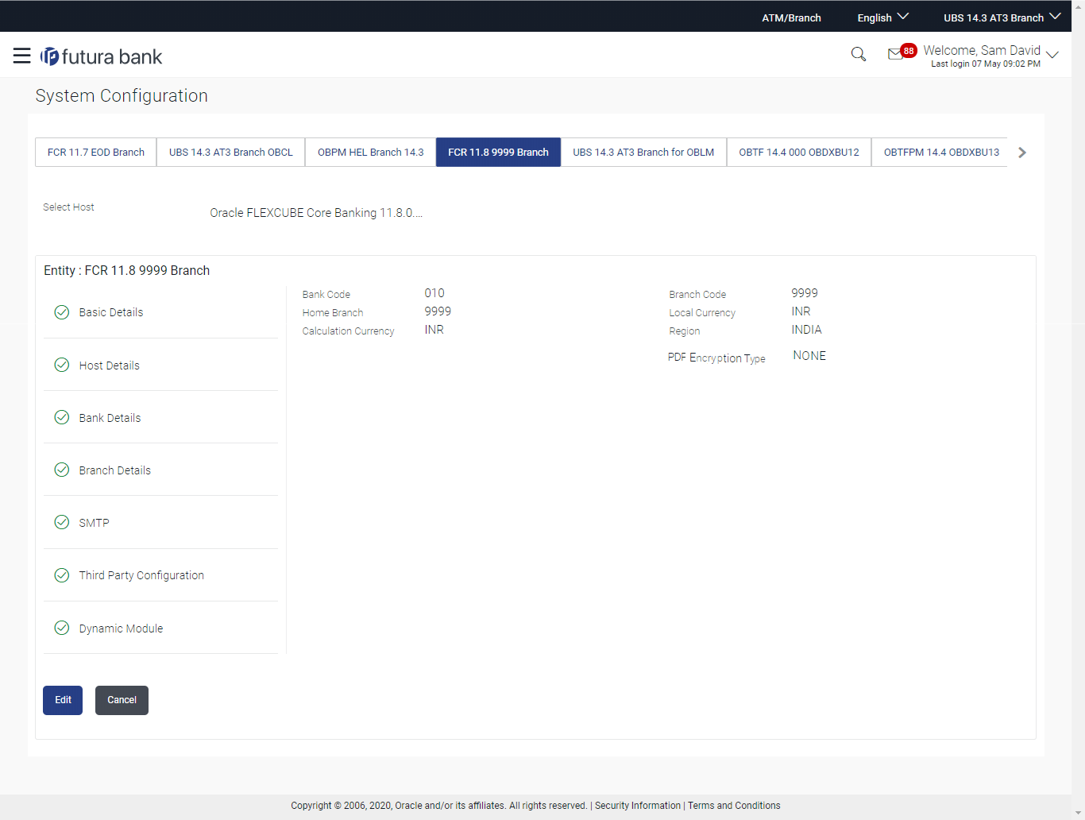The height and width of the screenshot is (820, 1085).
Task: Click the Host Details checkmark icon
Action: pyautogui.click(x=62, y=365)
